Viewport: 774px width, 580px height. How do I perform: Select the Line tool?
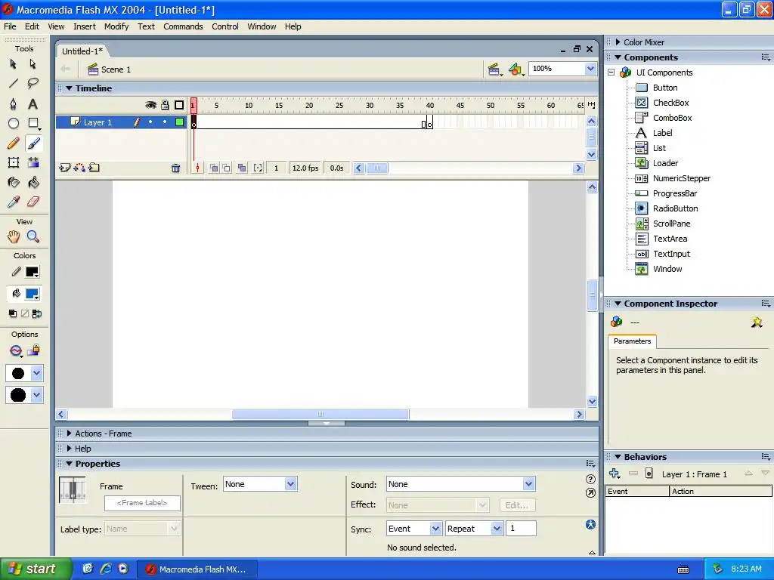[14, 83]
